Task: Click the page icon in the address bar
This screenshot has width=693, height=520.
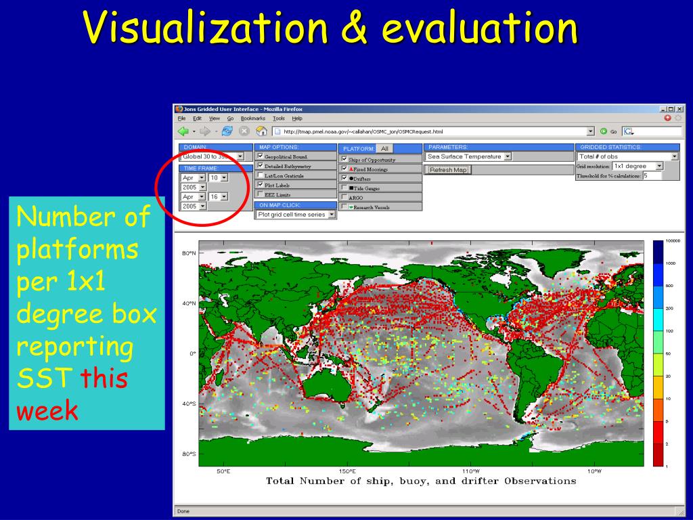Action: (277, 131)
